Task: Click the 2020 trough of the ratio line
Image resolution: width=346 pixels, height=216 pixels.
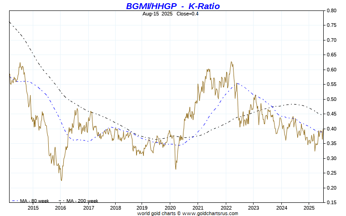Action: tap(176, 169)
